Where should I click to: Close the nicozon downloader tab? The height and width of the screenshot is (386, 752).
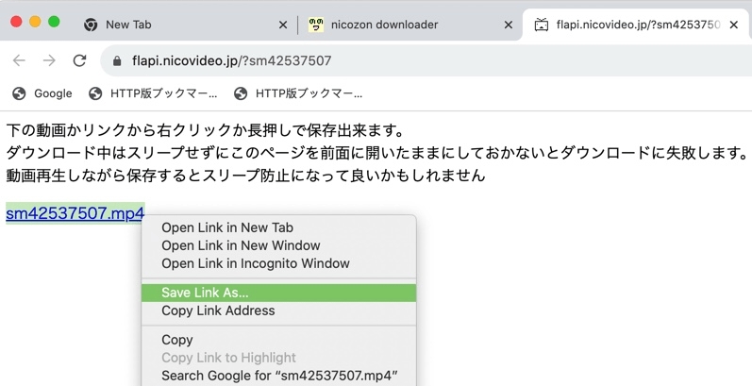click(x=509, y=25)
